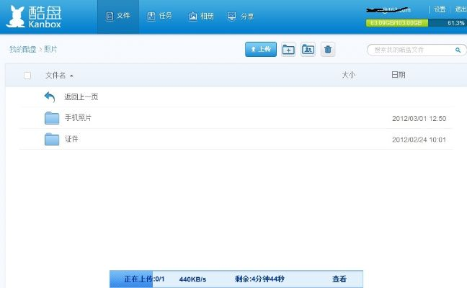
Task: Click the search magnifier icon
Action: coord(458,50)
